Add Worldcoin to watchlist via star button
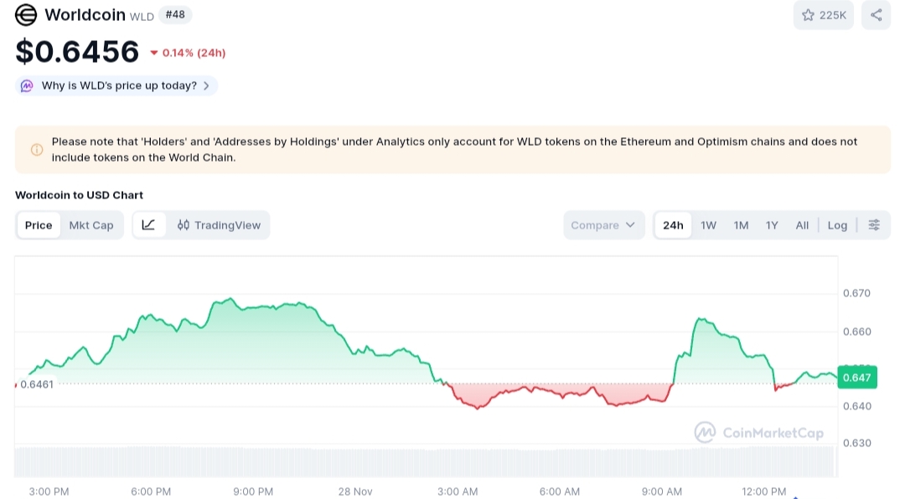The image size is (905, 499). 824,15
